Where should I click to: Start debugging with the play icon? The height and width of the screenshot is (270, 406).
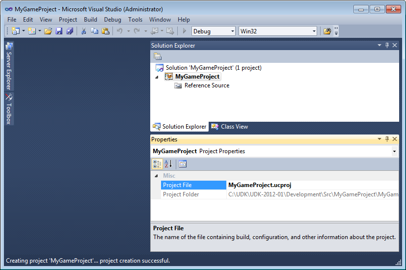click(185, 31)
